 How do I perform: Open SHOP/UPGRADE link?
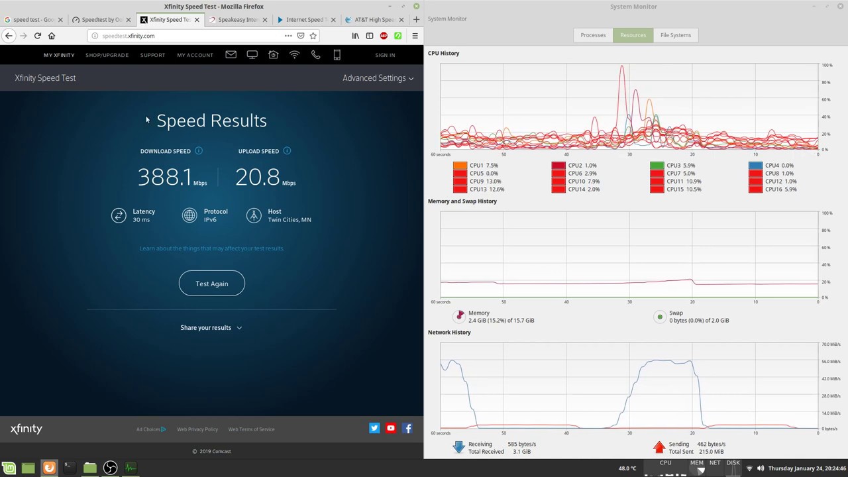click(107, 55)
